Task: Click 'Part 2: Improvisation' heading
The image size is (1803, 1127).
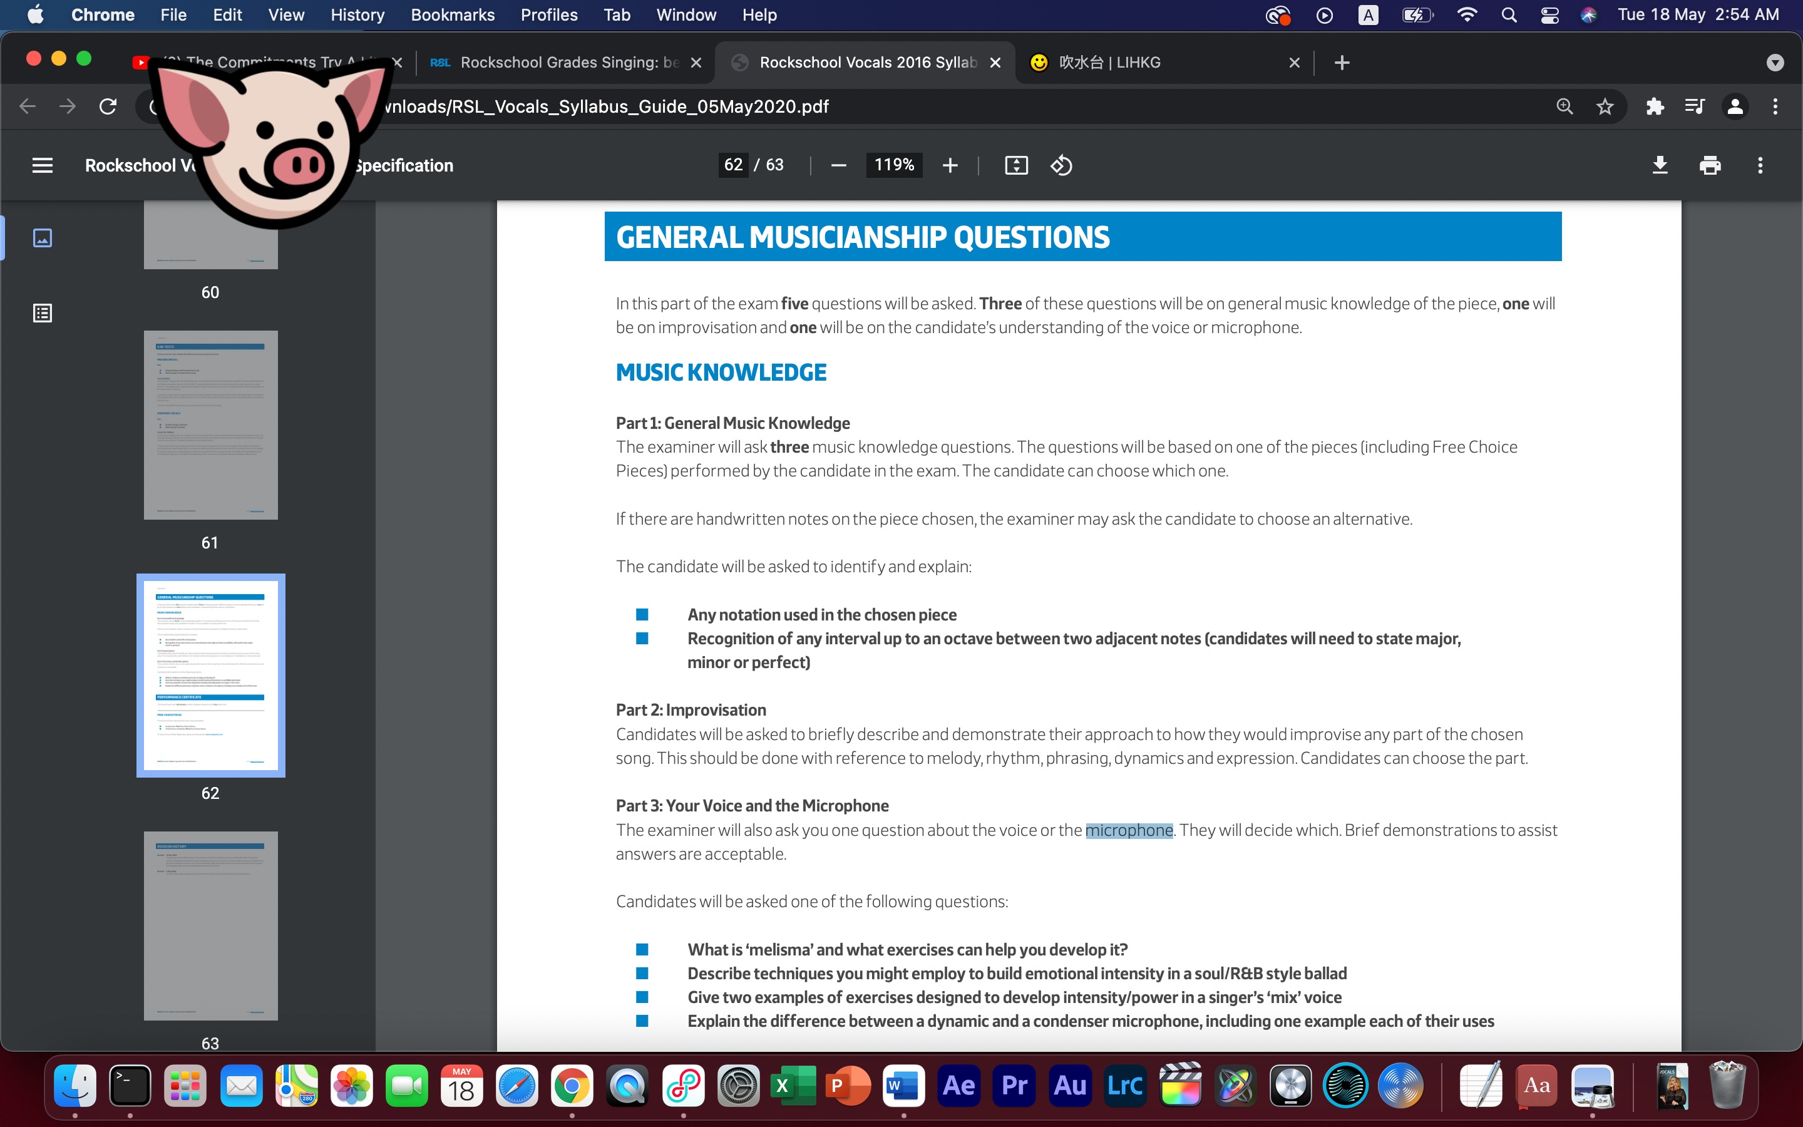Action: point(691,711)
